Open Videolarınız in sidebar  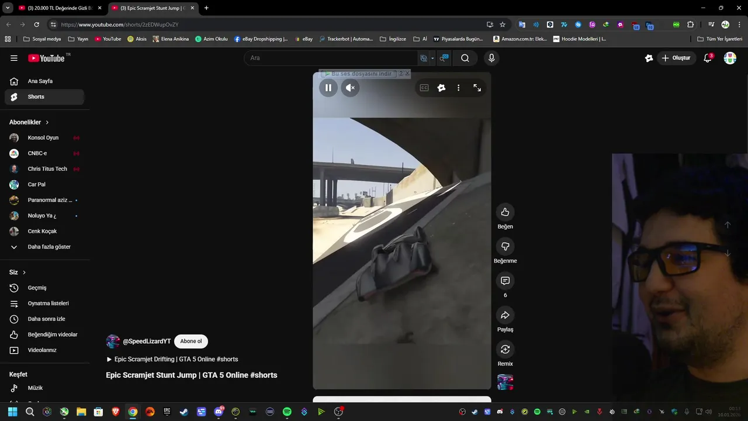point(44,350)
